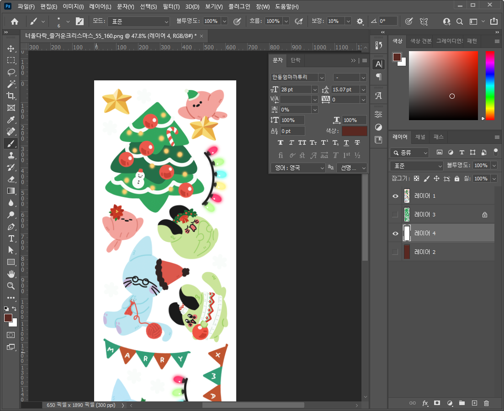This screenshot has width=504, height=411.
Task: Select the Eraser tool
Action: pos(11,179)
